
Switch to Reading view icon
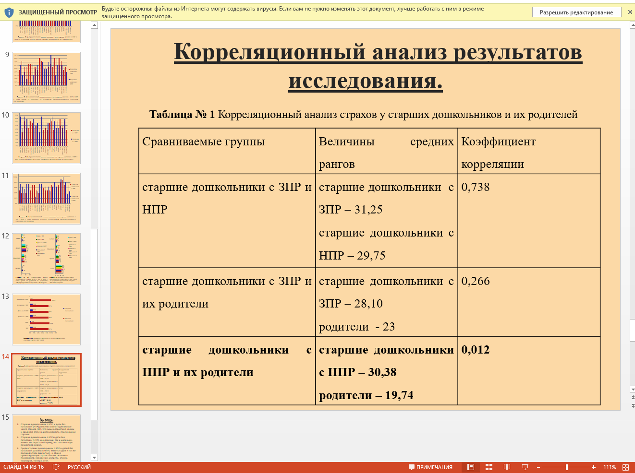coord(507,467)
